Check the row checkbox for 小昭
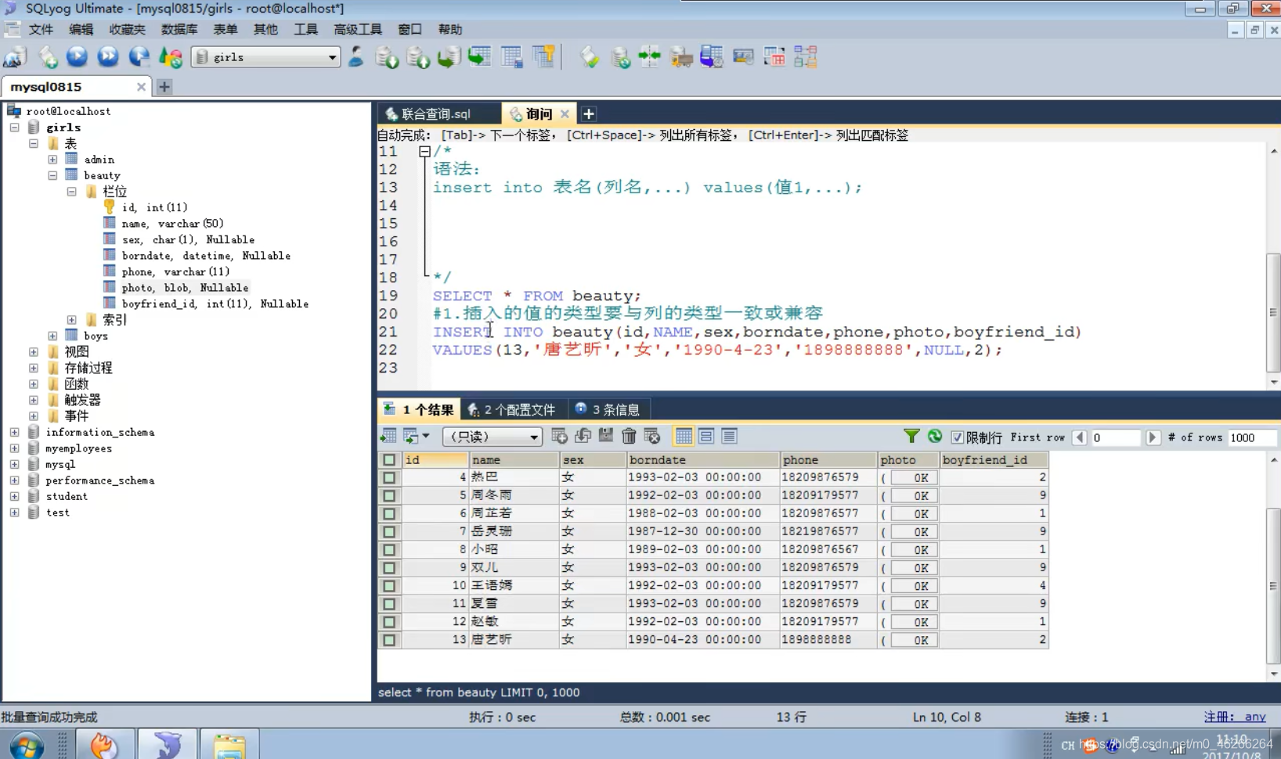 point(389,549)
